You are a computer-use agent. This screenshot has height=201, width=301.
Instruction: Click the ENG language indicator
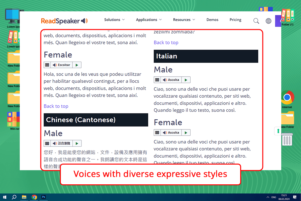click(274, 197)
